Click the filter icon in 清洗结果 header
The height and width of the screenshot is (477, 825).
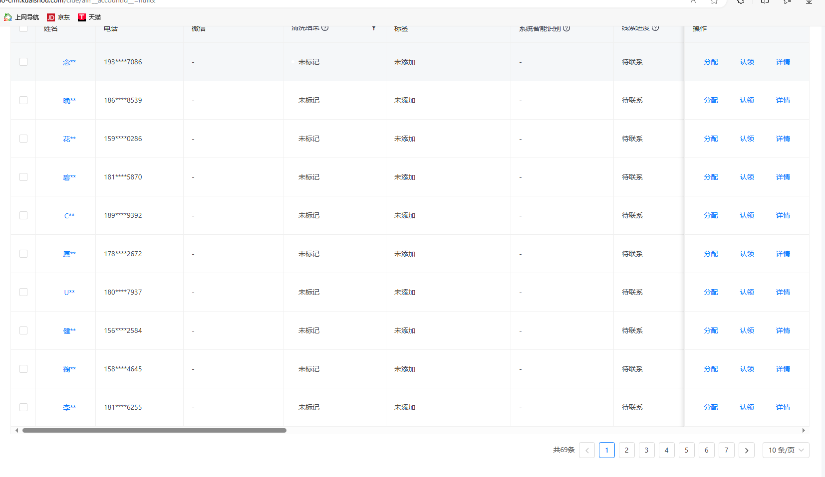tap(373, 28)
